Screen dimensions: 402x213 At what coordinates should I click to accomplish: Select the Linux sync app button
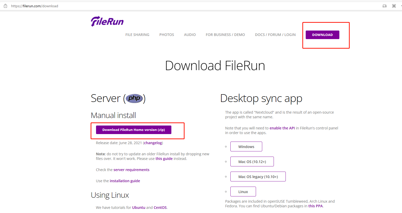click(x=243, y=192)
